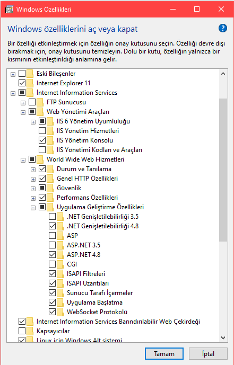The height and width of the screenshot is (365, 234).
Task: Expand the Durum ve Tanılama node
Action: [33, 170]
